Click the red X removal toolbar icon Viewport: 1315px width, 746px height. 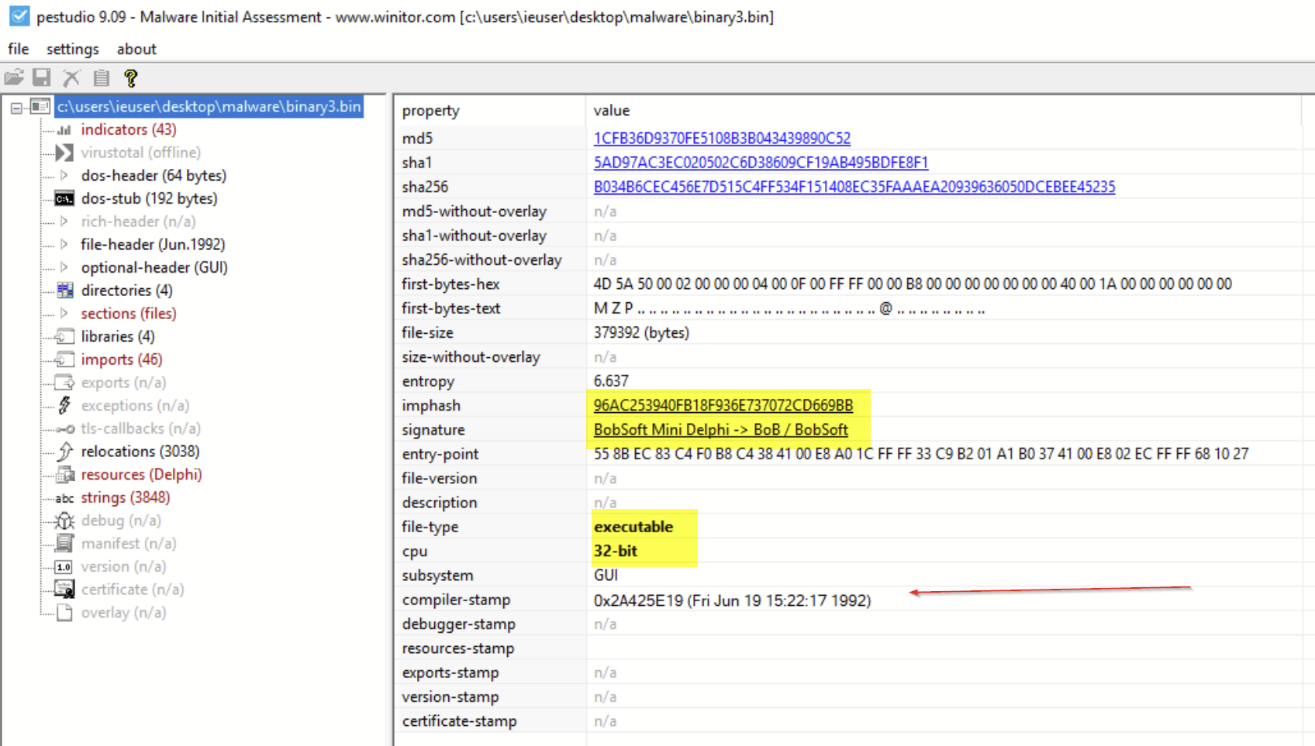pyautogui.click(x=71, y=77)
